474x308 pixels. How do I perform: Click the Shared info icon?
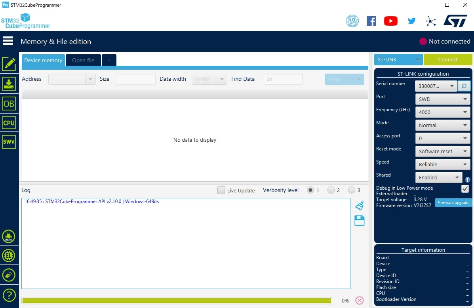(x=468, y=180)
